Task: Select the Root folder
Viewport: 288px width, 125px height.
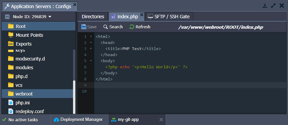Action: 39,26
